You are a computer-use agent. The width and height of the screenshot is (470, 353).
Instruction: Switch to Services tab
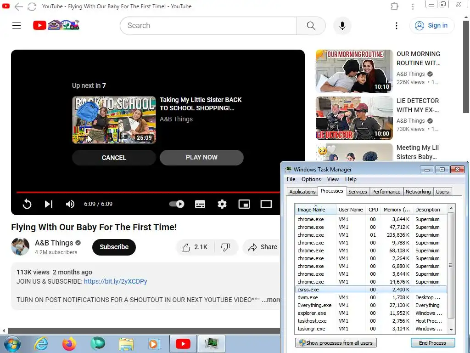click(x=358, y=192)
